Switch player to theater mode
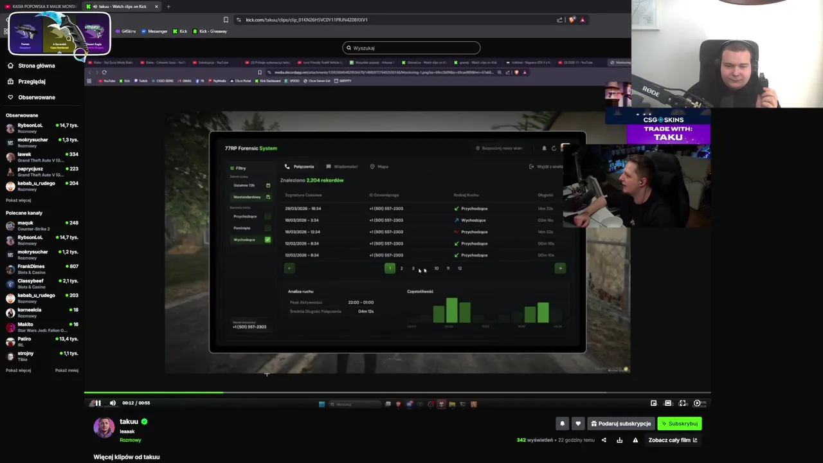Screen dimensions: 823x463 [x=668, y=403]
